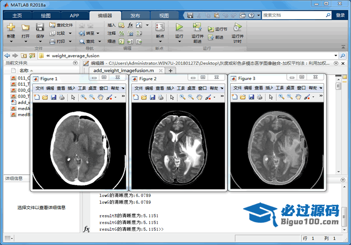The width and height of the screenshot is (351, 245).
Task: Switch to the Home (主页) tab
Action: pos(17,15)
